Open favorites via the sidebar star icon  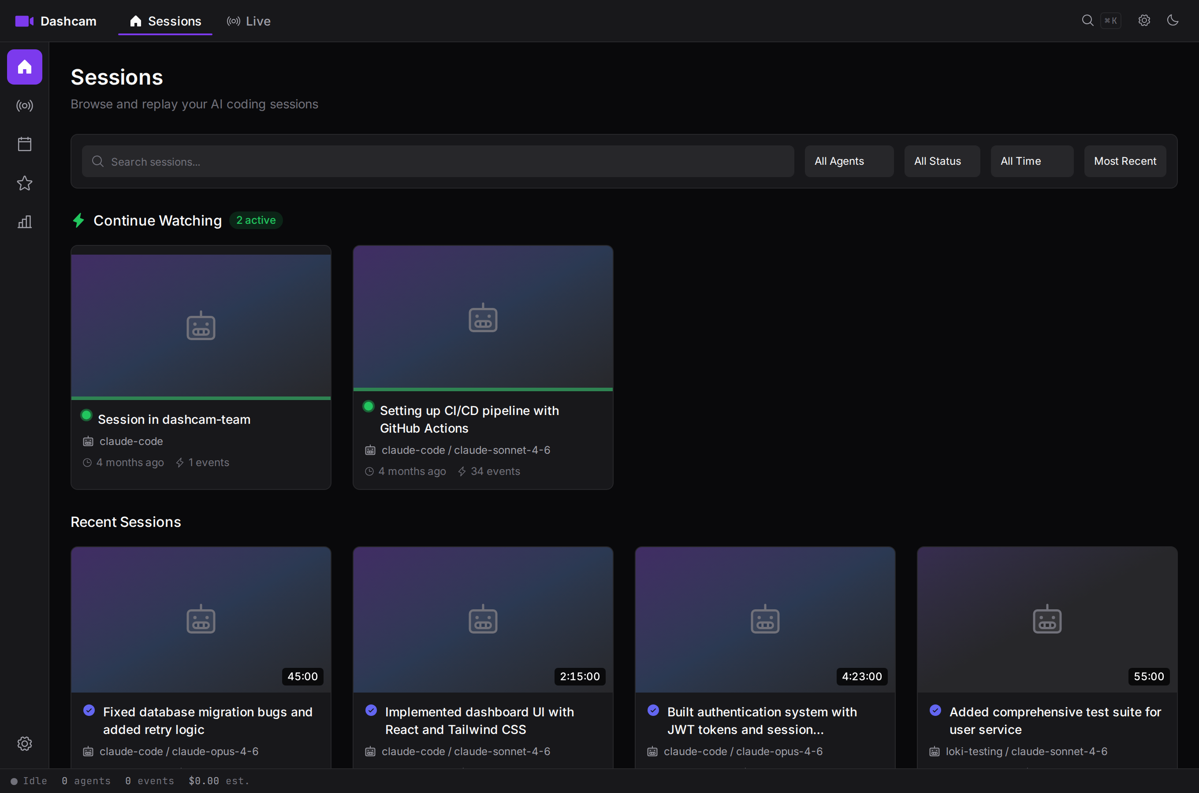pos(24,183)
